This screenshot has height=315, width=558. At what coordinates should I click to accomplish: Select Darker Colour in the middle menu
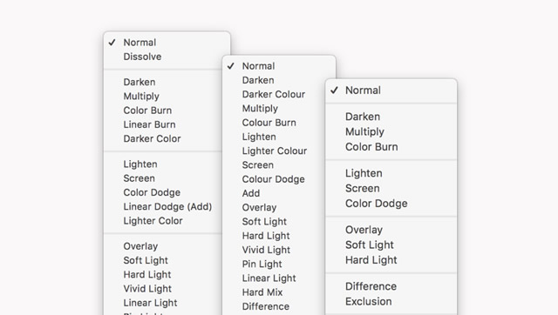[x=274, y=95]
